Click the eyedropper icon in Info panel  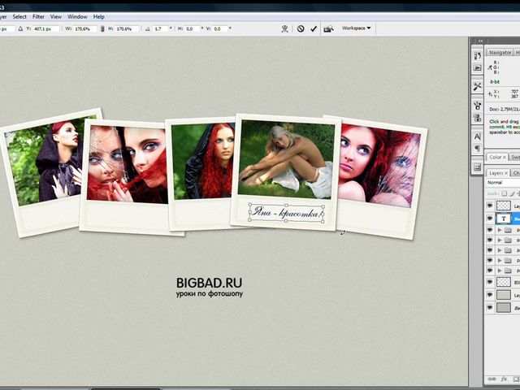coord(490,67)
